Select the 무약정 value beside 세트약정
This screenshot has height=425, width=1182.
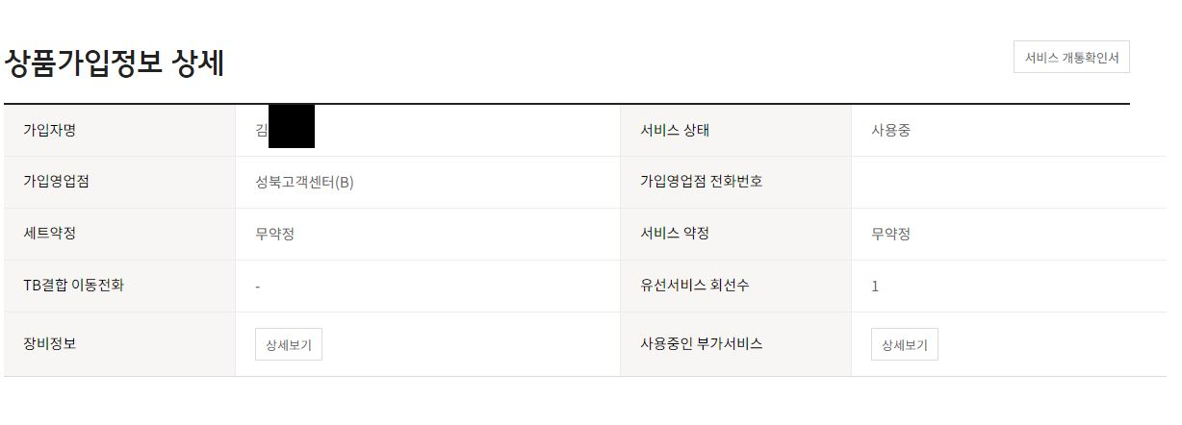pos(274,235)
